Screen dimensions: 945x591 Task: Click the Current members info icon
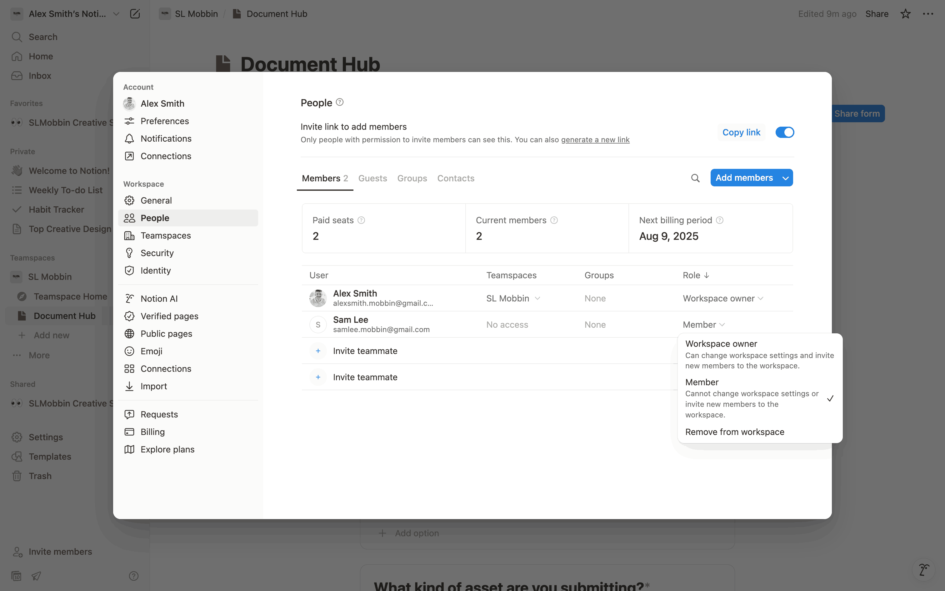coord(554,220)
